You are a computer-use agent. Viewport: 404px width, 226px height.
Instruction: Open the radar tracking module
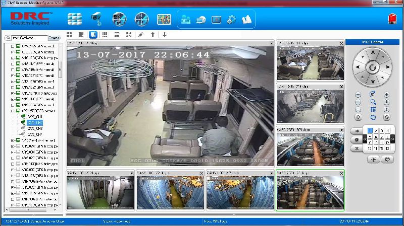pos(142,19)
